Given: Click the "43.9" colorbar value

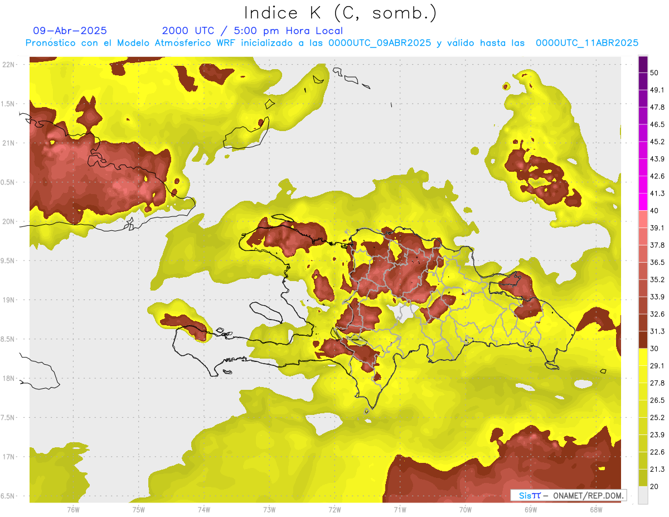Looking at the screenshot, I should tap(657, 159).
